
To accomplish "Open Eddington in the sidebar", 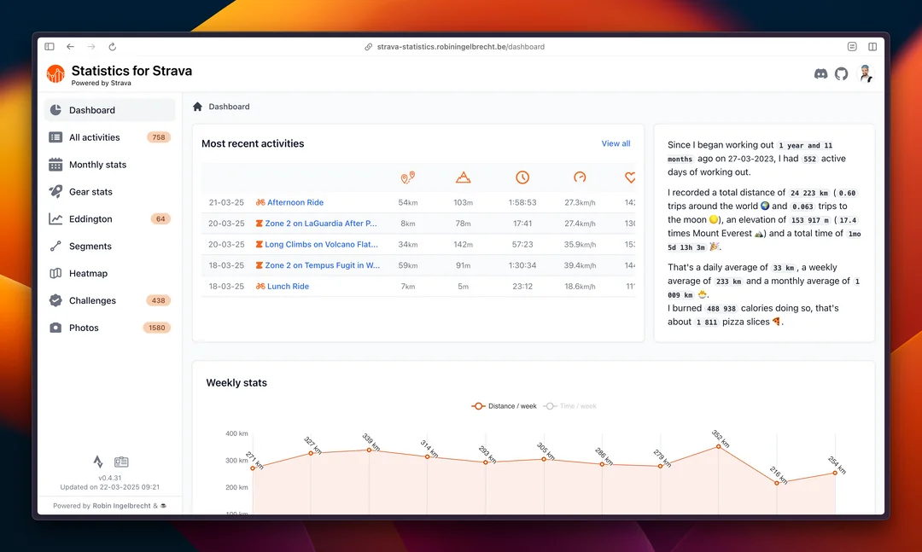I will (109, 218).
